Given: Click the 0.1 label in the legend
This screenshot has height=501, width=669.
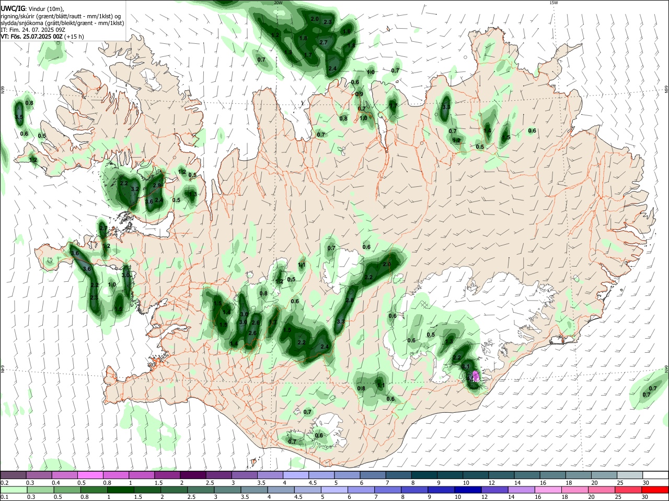Looking at the screenshot, I should (x=4, y=497).
